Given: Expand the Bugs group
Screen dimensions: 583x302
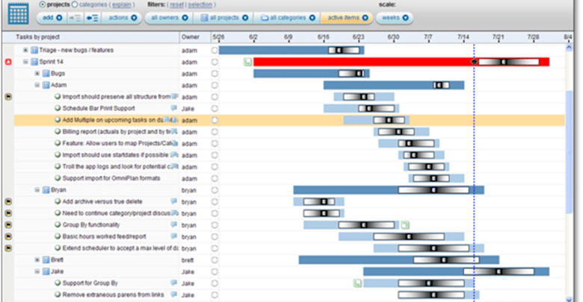Looking at the screenshot, I should (x=37, y=74).
